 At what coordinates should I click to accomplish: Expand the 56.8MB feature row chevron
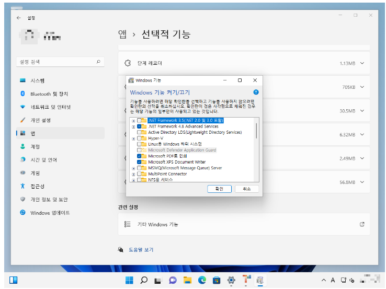tap(362, 182)
